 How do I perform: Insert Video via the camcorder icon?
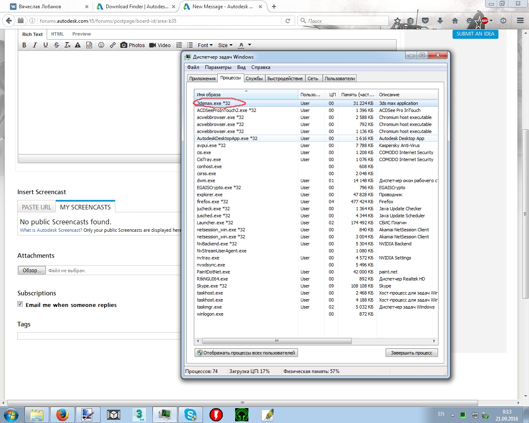(160, 45)
